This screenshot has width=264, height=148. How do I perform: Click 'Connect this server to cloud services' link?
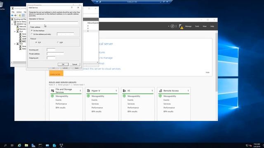point(102,69)
